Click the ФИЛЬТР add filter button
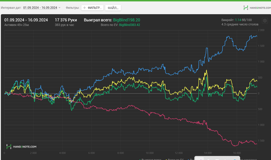This screenshot has width=271, height=160. [92, 8]
